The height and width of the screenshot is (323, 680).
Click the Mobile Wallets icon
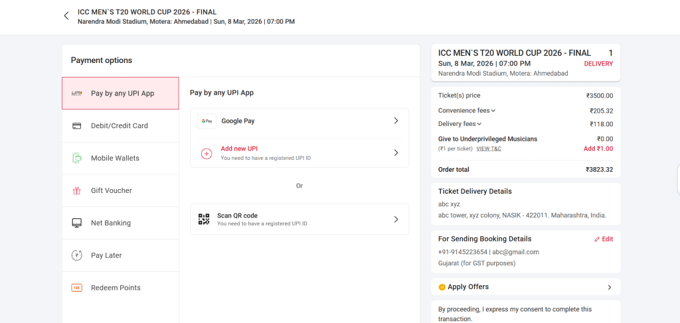pyautogui.click(x=77, y=159)
